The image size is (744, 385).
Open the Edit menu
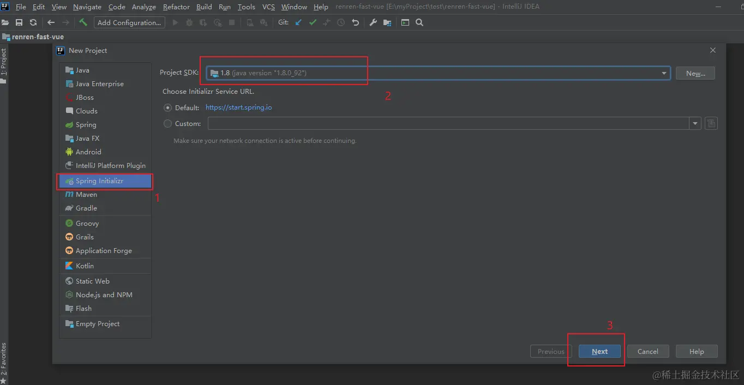(x=39, y=7)
